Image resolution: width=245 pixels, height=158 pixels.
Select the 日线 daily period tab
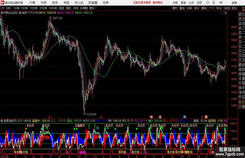[x=61, y=8]
